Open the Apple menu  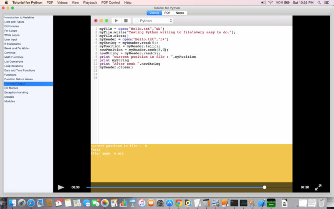click(6, 3)
